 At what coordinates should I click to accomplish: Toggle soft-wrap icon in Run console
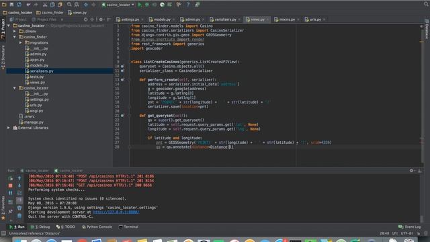19,193
